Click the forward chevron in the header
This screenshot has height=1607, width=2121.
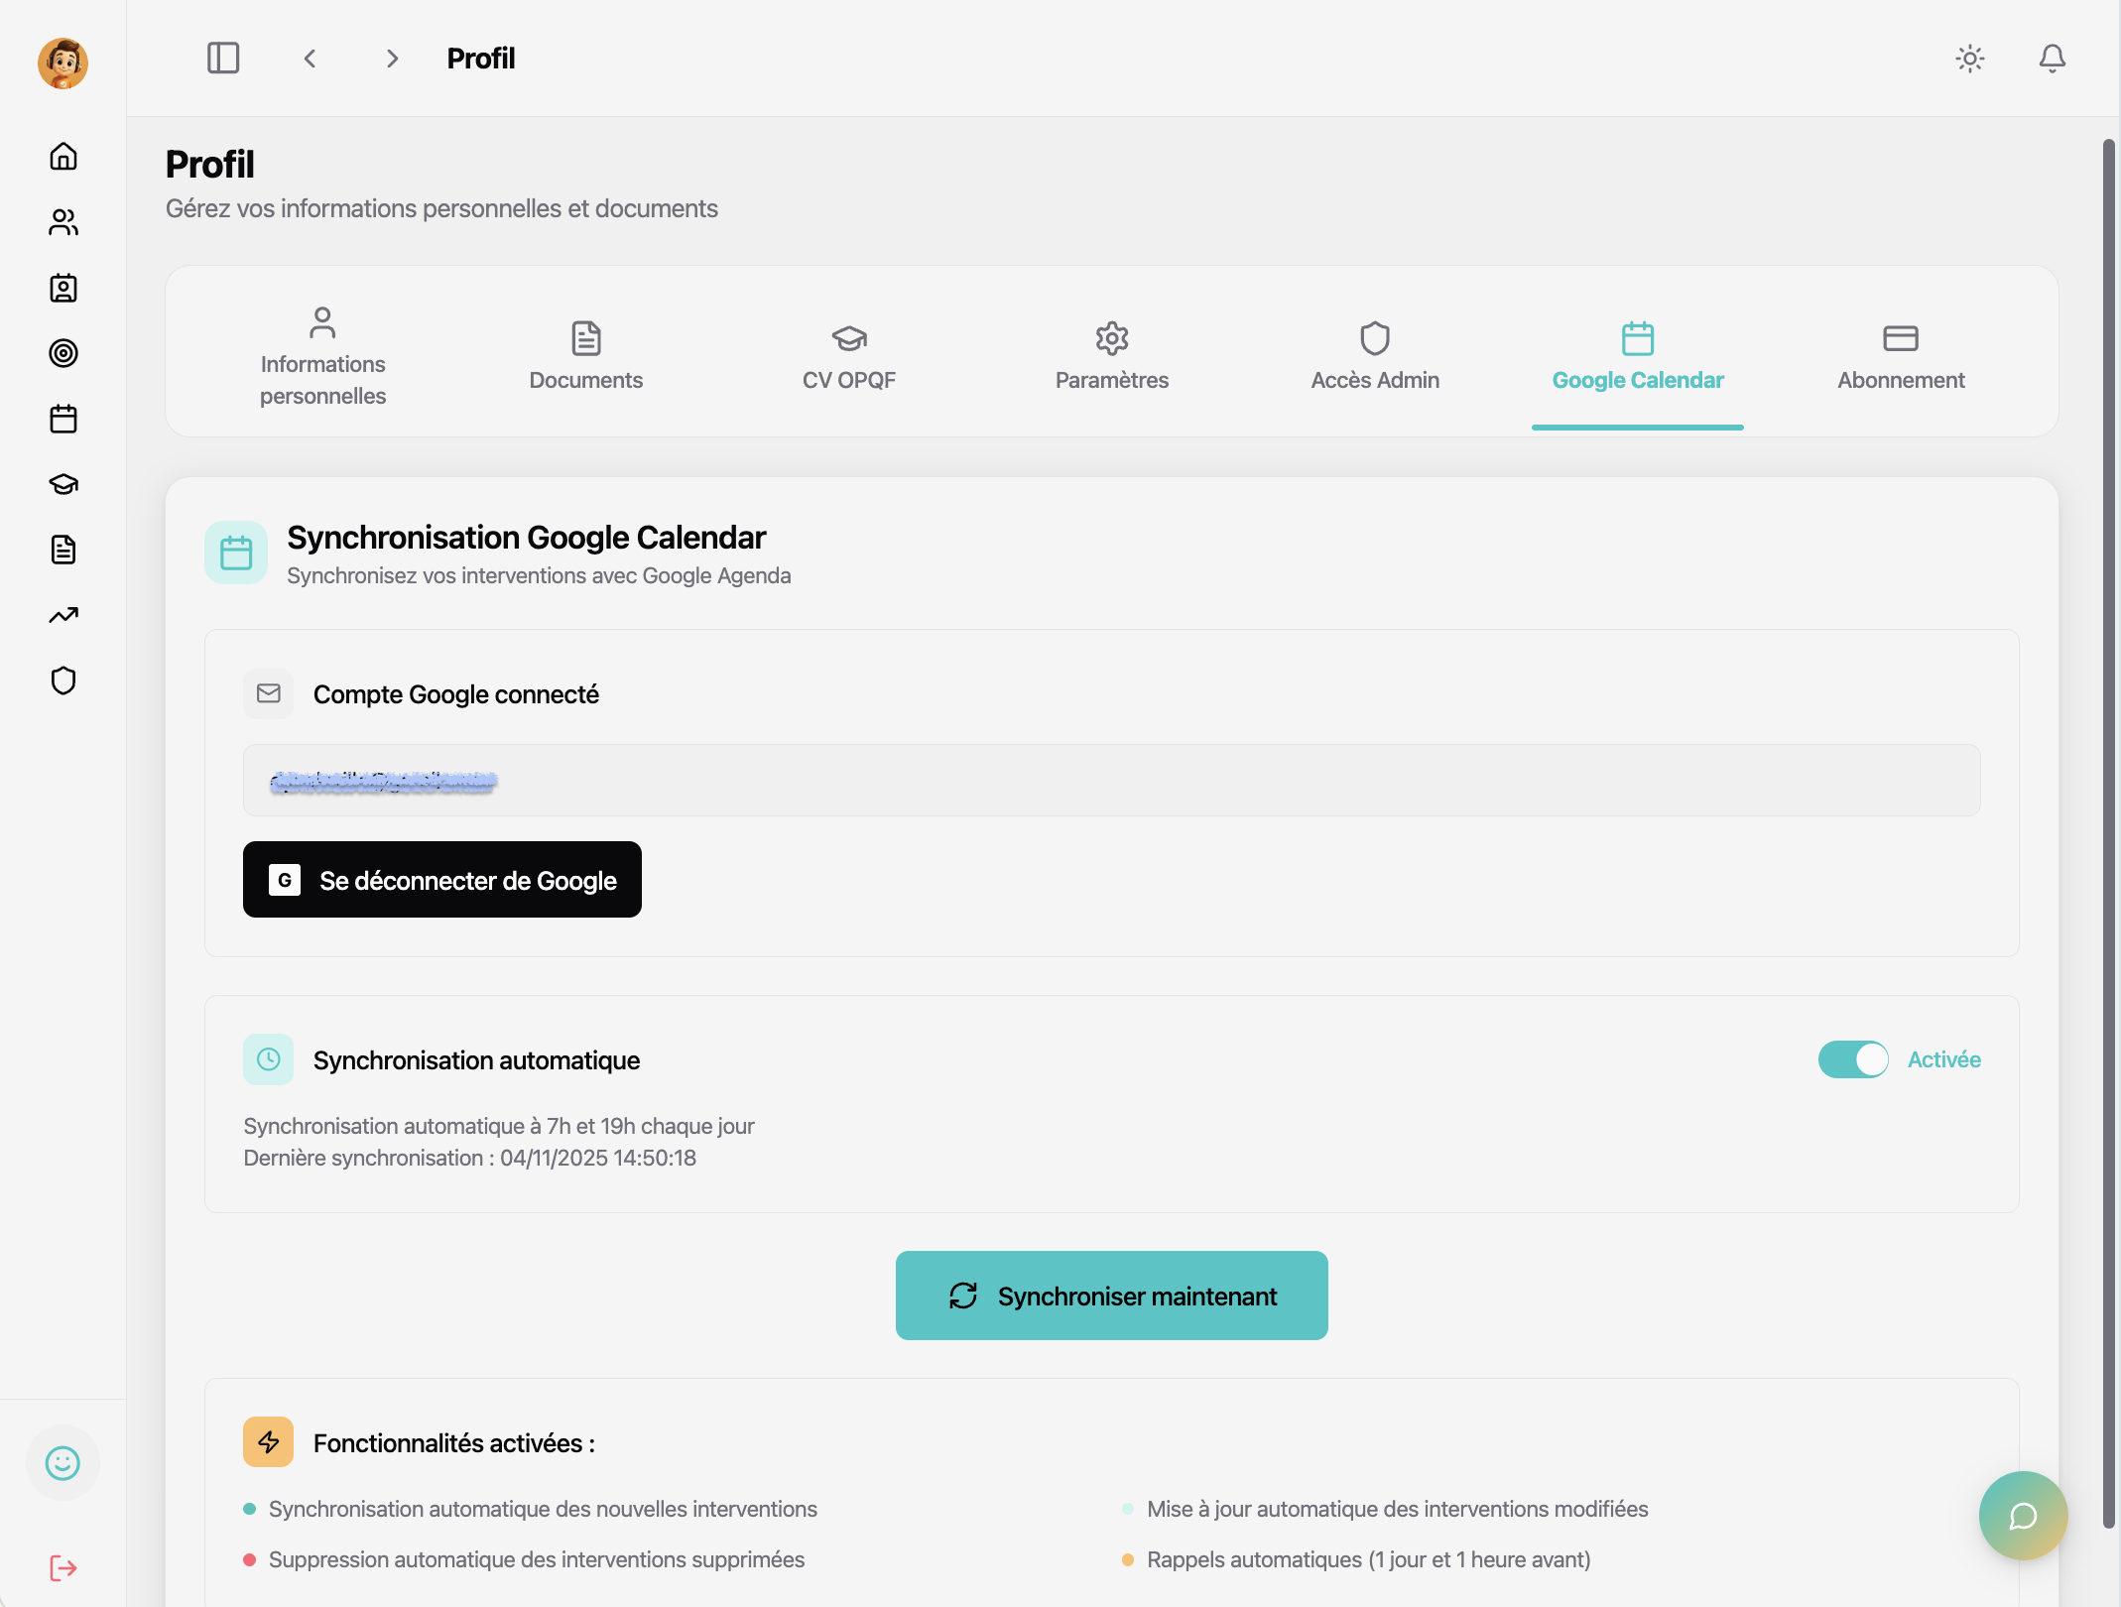[391, 59]
